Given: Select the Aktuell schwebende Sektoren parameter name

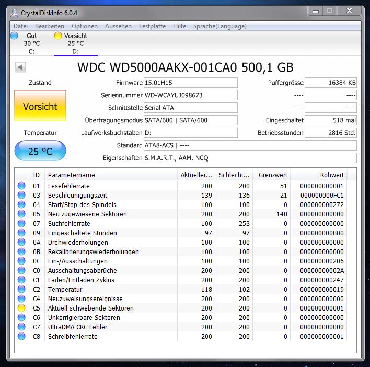Looking at the screenshot, I should pos(91,308).
